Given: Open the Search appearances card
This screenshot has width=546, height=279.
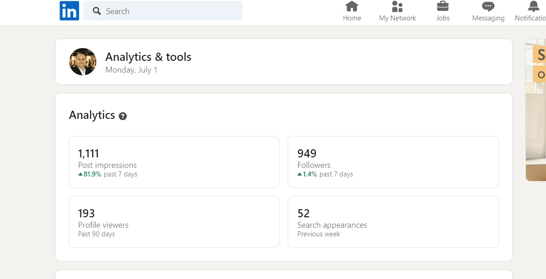Looking at the screenshot, I should click(393, 222).
